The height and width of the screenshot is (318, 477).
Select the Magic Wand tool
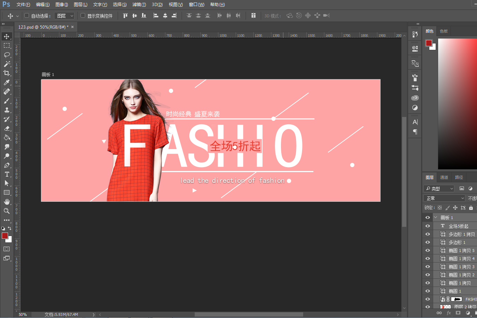tap(6, 64)
